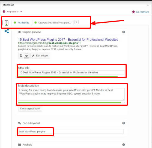Close the snippet editor
152x148 pixels.
30,109
